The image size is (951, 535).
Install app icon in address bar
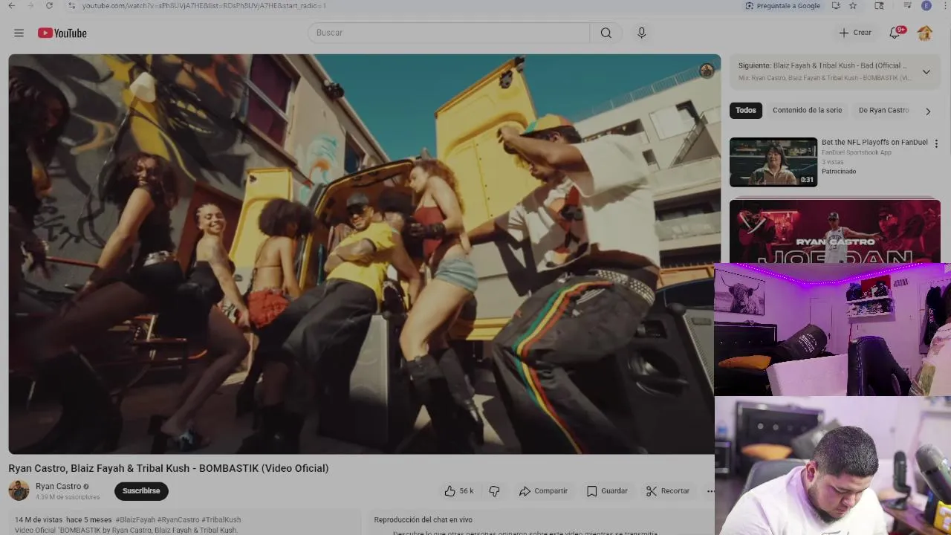click(x=836, y=5)
